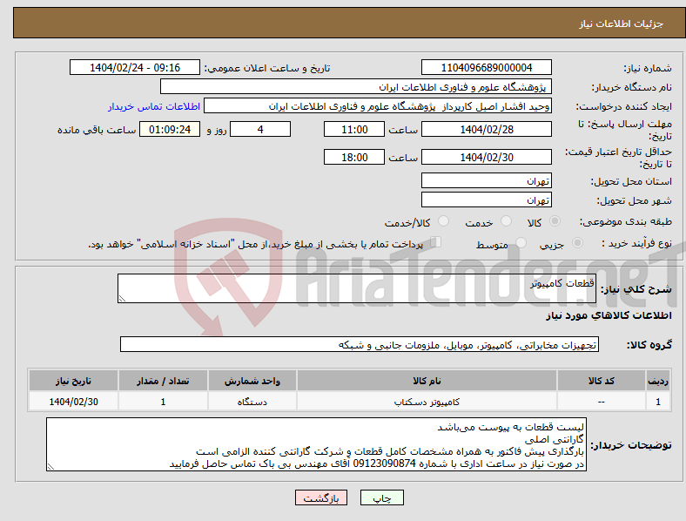
Task: Click the ساعت باقی مانده label
Action: [x=97, y=130]
